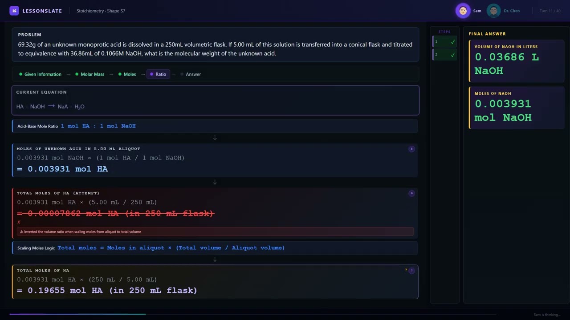This screenshot has height=320, width=570.
Task: Click 'Moles of unknown acid in 5.00 mL aliquot' heading
Action: tap(78, 148)
